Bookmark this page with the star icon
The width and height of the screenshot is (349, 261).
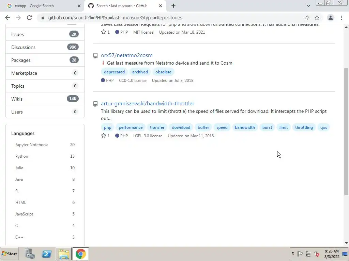click(317, 18)
